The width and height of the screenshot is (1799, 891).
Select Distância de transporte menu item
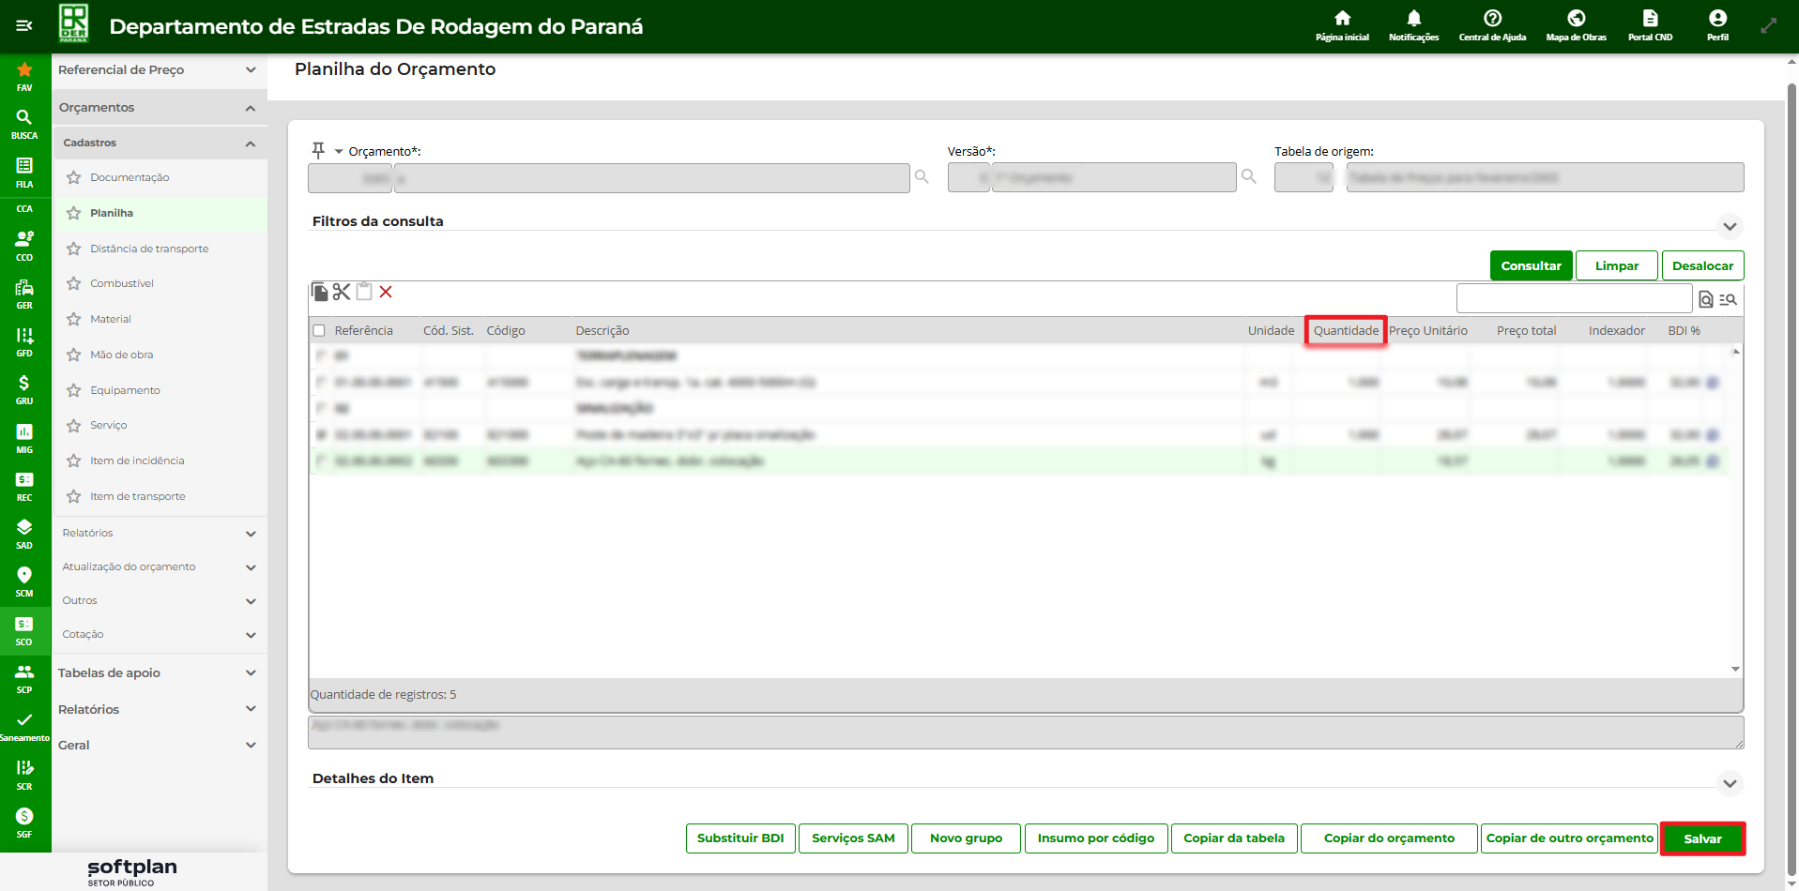tap(149, 249)
